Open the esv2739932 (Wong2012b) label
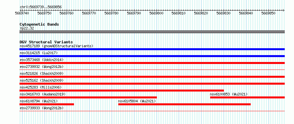 click(42, 67)
